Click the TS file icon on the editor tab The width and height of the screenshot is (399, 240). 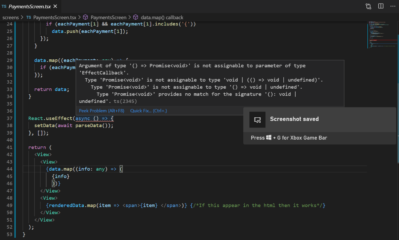pos(4,6)
